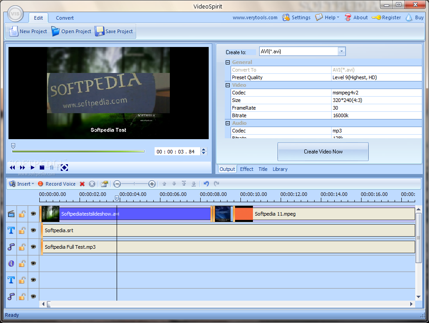This screenshot has width=429, height=323.
Task: Click Register with the key icon
Action: [x=386, y=17]
